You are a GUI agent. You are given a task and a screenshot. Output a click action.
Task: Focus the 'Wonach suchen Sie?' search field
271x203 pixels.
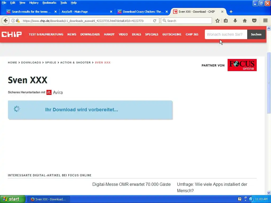[226, 34]
